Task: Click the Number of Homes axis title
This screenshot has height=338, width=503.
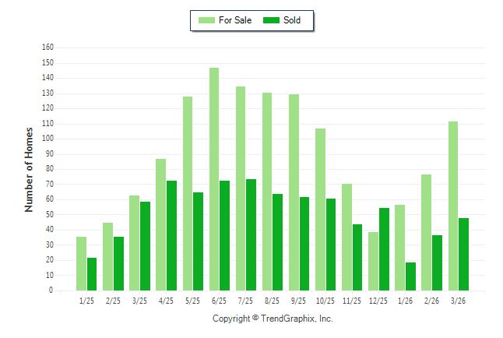Action: pos(30,169)
